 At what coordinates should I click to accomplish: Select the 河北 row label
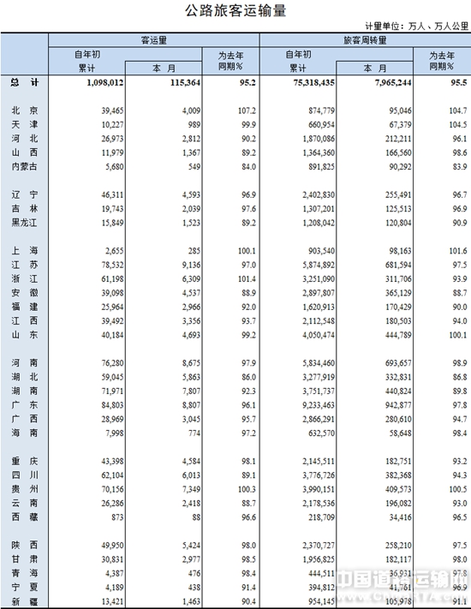tap(25, 138)
